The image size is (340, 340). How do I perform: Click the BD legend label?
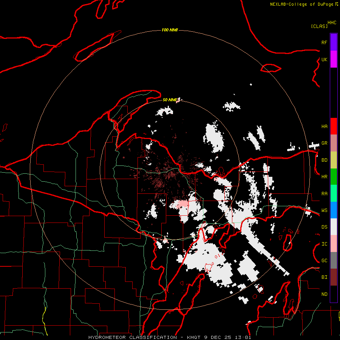coord(324,160)
